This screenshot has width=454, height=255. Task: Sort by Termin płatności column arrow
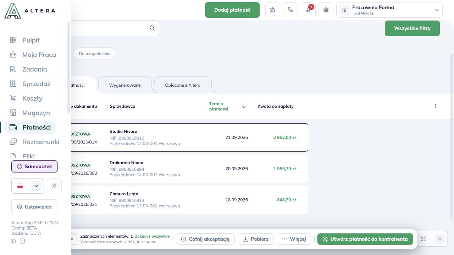pos(244,106)
